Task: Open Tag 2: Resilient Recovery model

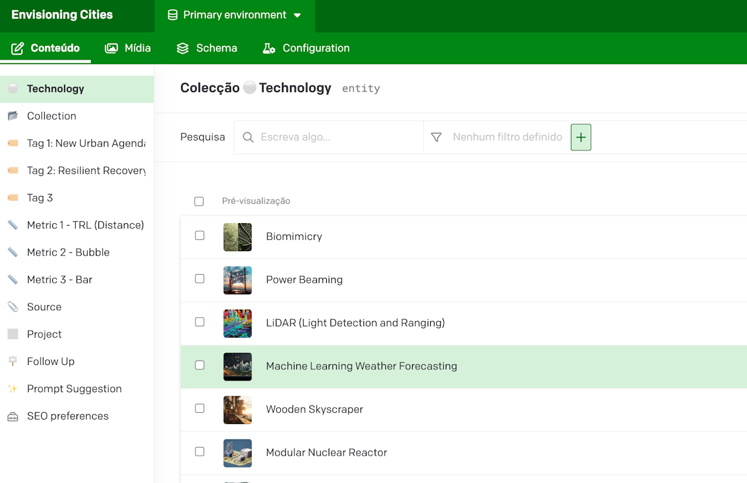Action: tap(77, 171)
